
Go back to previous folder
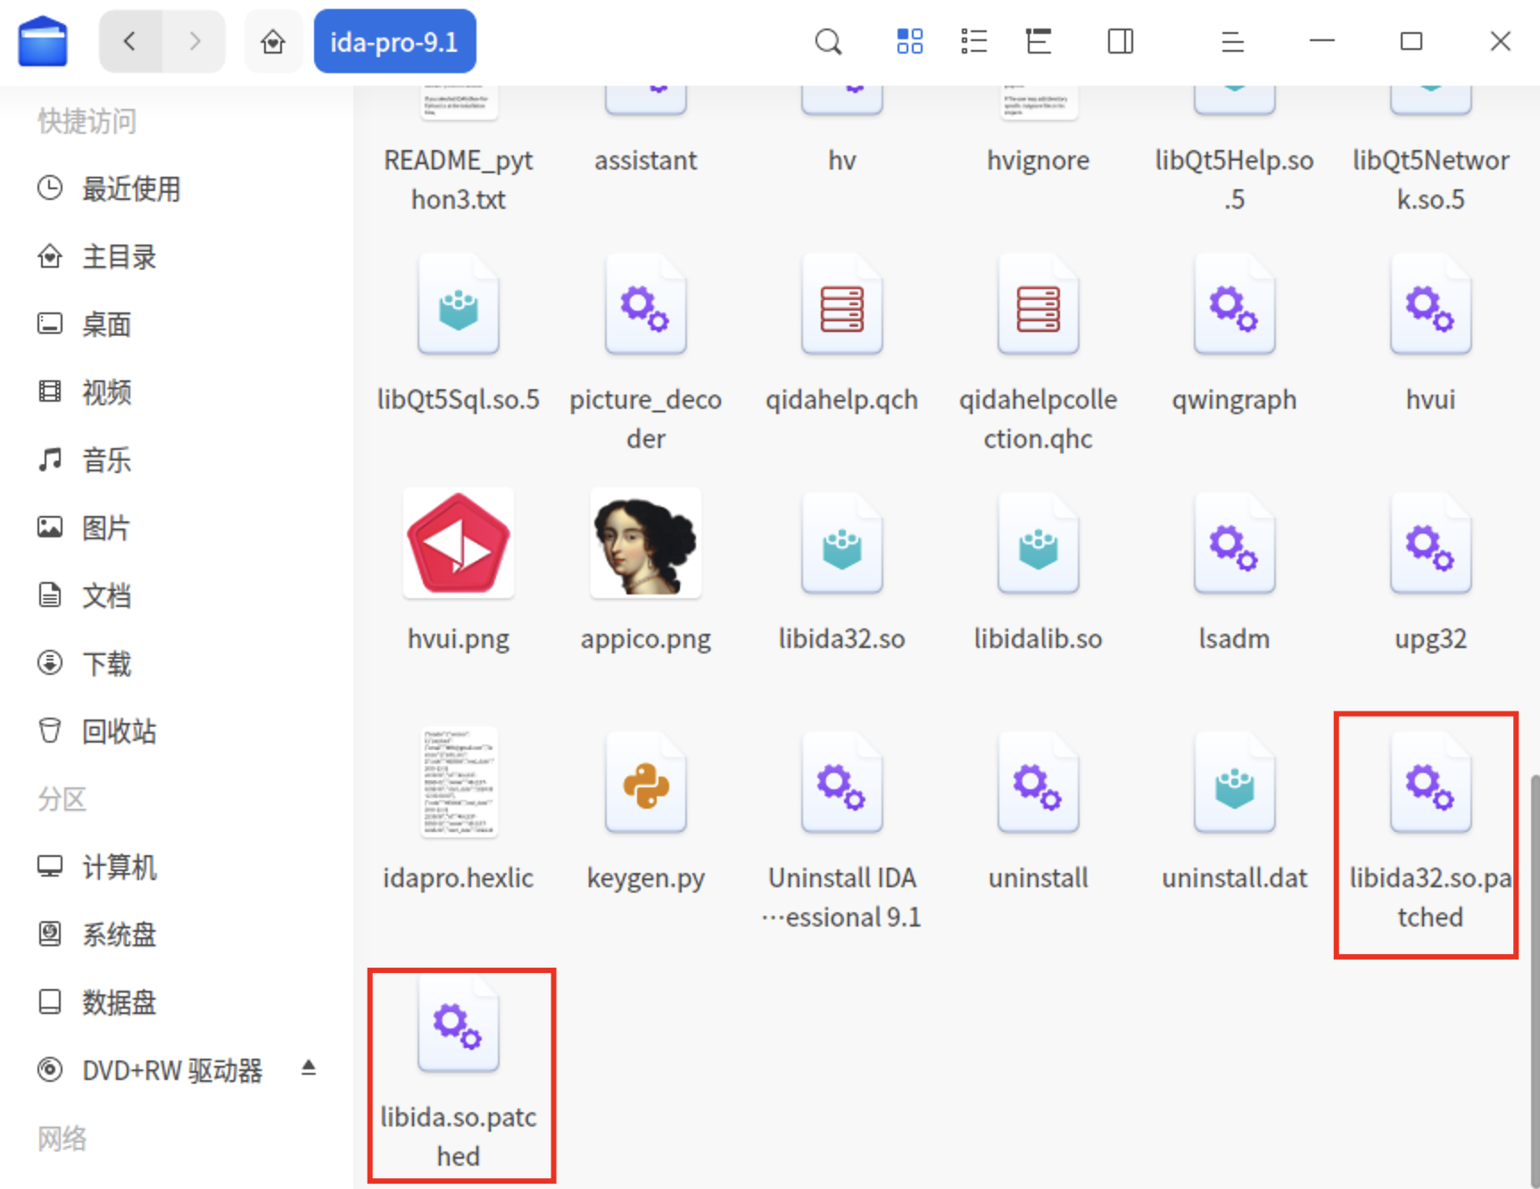point(130,42)
